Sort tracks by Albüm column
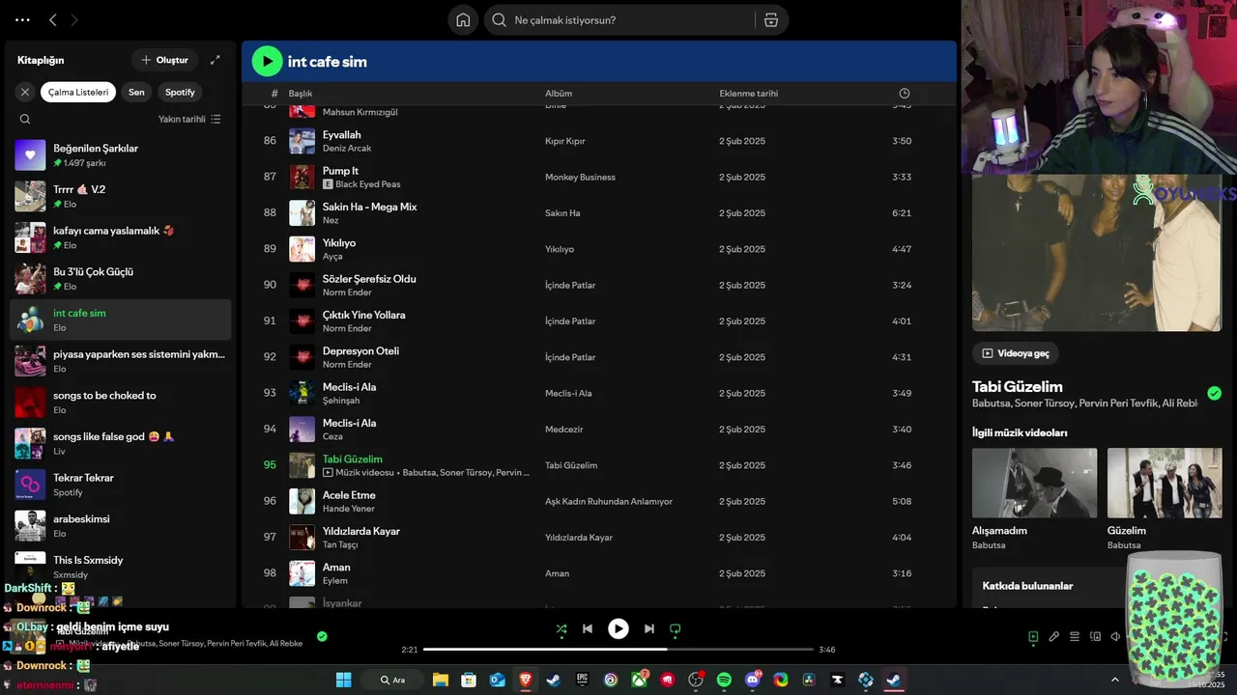The height and width of the screenshot is (695, 1237). 559,94
